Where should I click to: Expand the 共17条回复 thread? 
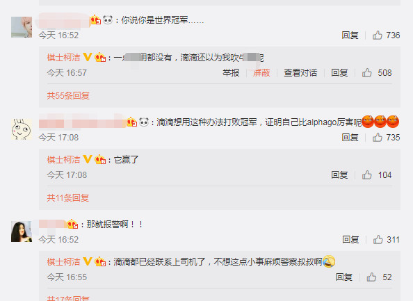pos(68,298)
